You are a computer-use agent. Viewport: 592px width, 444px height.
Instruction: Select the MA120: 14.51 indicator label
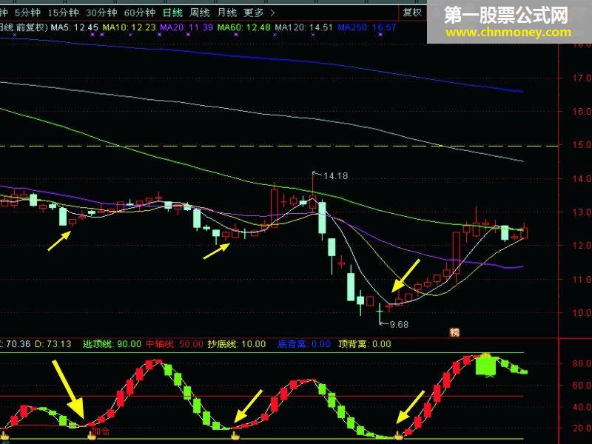click(x=303, y=27)
